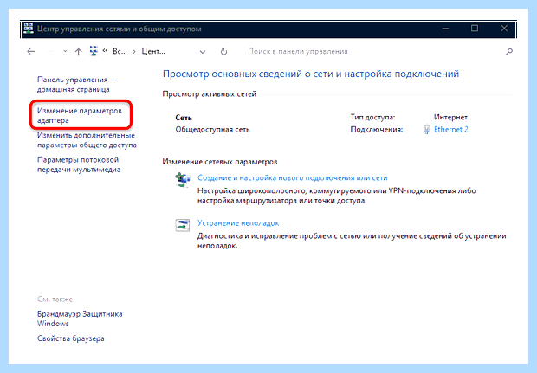Click the window title bar network icon
The height and width of the screenshot is (373, 537).
tap(29, 29)
